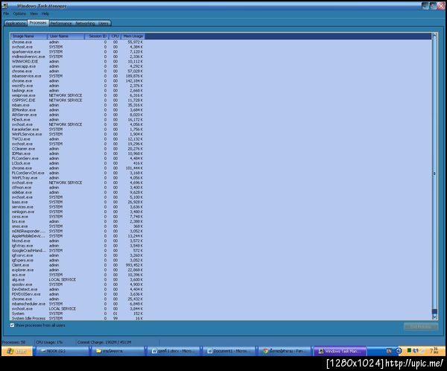
Task: Select the spoolsv.exe process row
Action: (77, 285)
